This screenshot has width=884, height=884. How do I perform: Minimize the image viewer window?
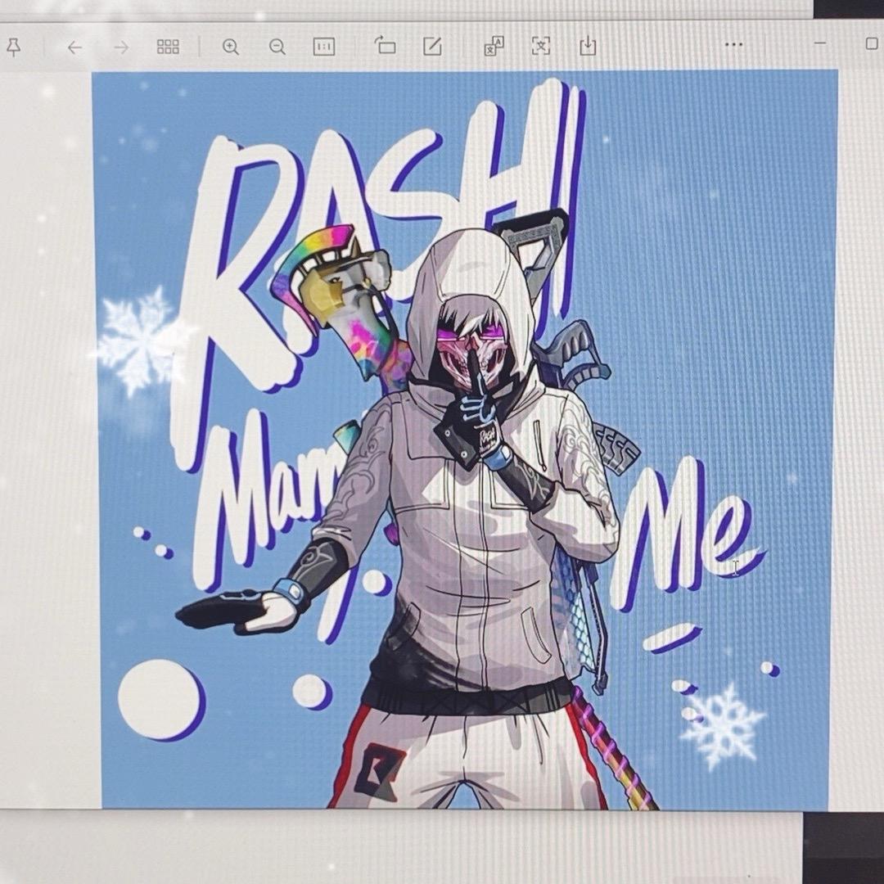tap(820, 43)
